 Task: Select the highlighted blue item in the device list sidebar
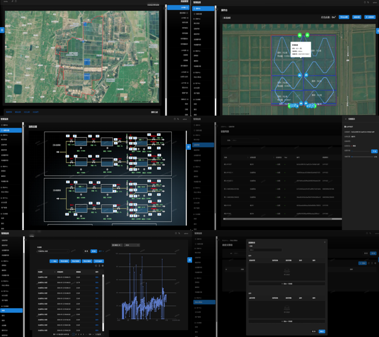204,145
